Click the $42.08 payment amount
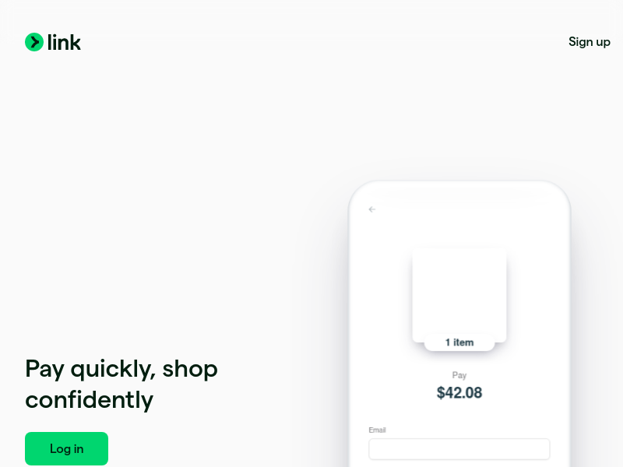The width and height of the screenshot is (623, 467). pyautogui.click(x=459, y=393)
